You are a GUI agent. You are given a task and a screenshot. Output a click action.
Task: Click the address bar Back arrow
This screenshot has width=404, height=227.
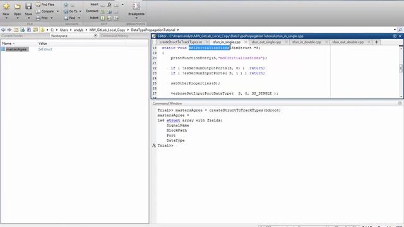click(x=3, y=30)
